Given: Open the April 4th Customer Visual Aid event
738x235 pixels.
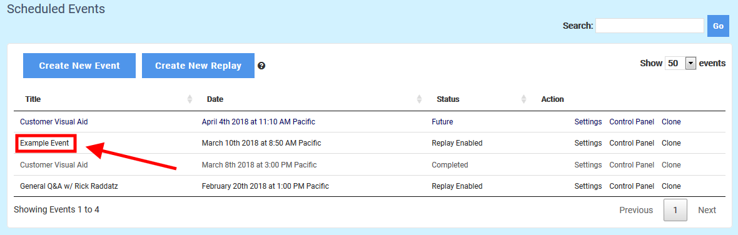Looking at the screenshot, I should click(x=54, y=122).
